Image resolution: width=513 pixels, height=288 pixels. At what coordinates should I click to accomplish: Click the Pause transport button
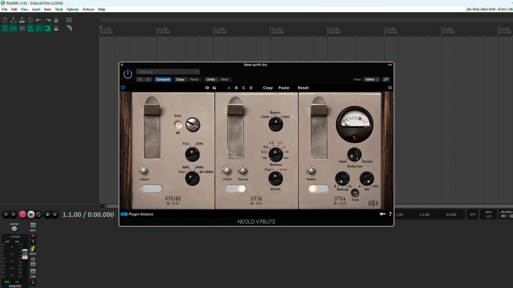coord(55,214)
